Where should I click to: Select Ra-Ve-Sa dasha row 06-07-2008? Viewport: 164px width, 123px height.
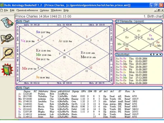tap(132, 75)
